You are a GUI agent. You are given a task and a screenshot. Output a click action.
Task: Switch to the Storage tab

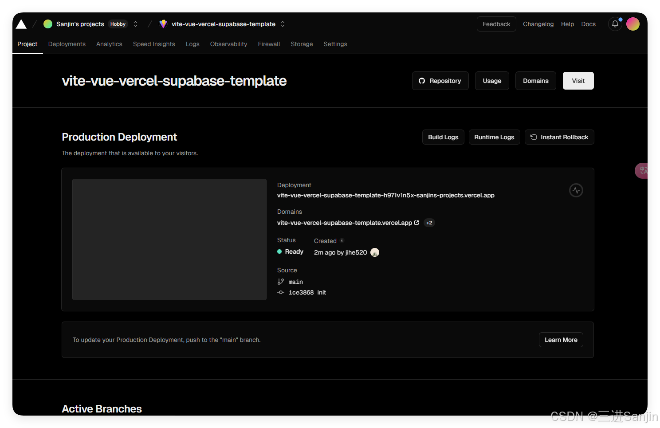click(302, 44)
